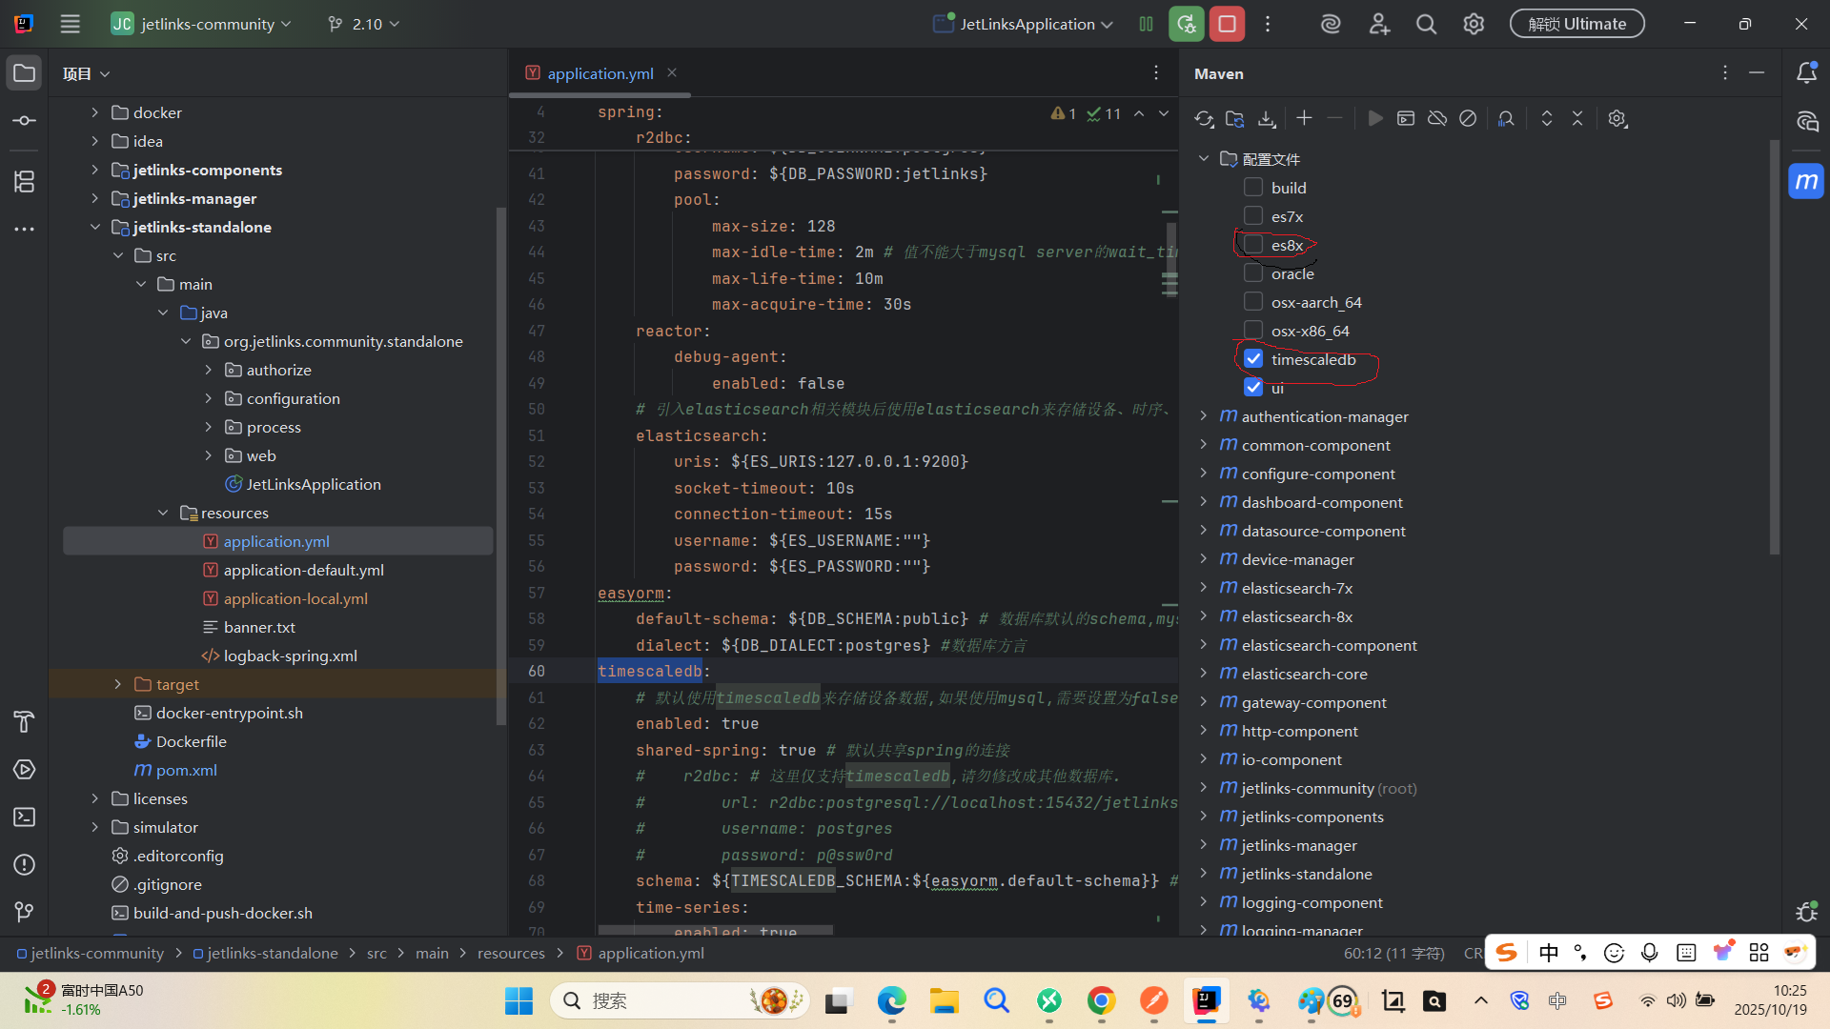Viewport: 1830px width, 1029px height.
Task: Click the Maven download sources icon
Action: pyautogui.click(x=1267, y=119)
